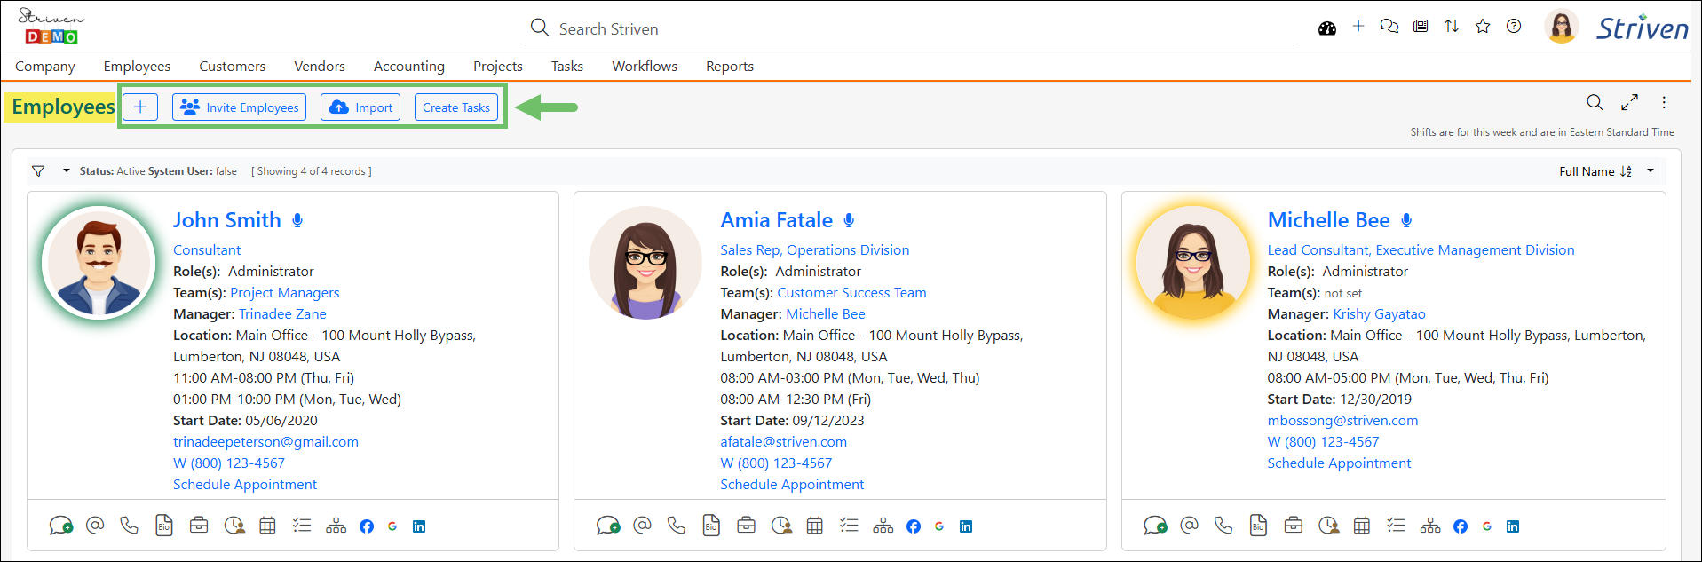
Task: Click the briefcase icon on Michelle Bee's card
Action: 1294,526
